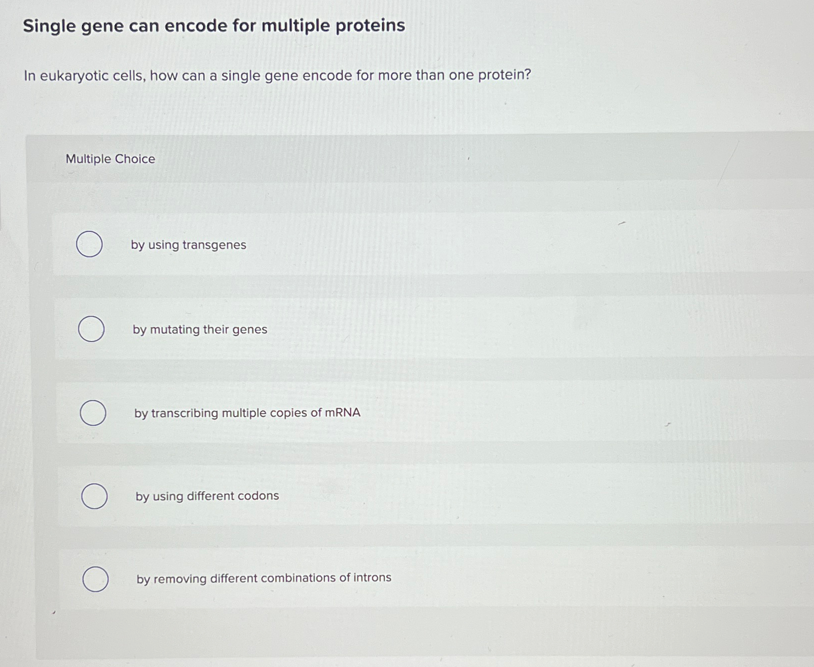The height and width of the screenshot is (667, 814).
Task: Click the answer text "by using transgenes"
Action: [188, 245]
